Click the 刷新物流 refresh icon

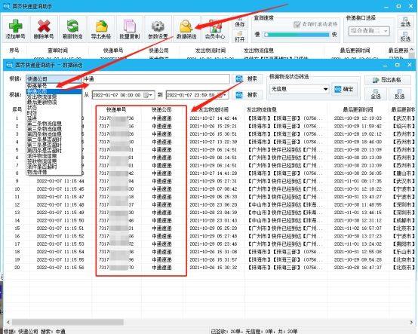click(72, 29)
